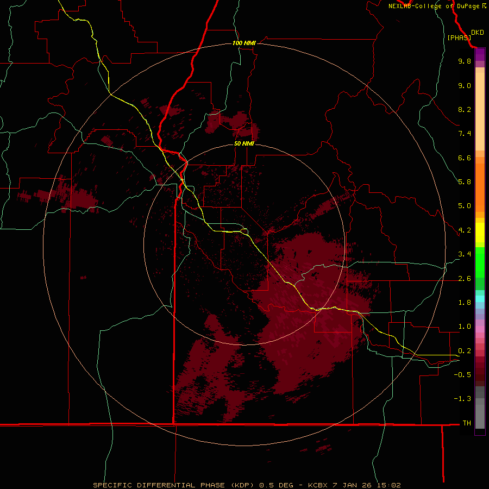Click the 3.4 scale value
The width and height of the screenshot is (489, 489).
click(x=465, y=254)
